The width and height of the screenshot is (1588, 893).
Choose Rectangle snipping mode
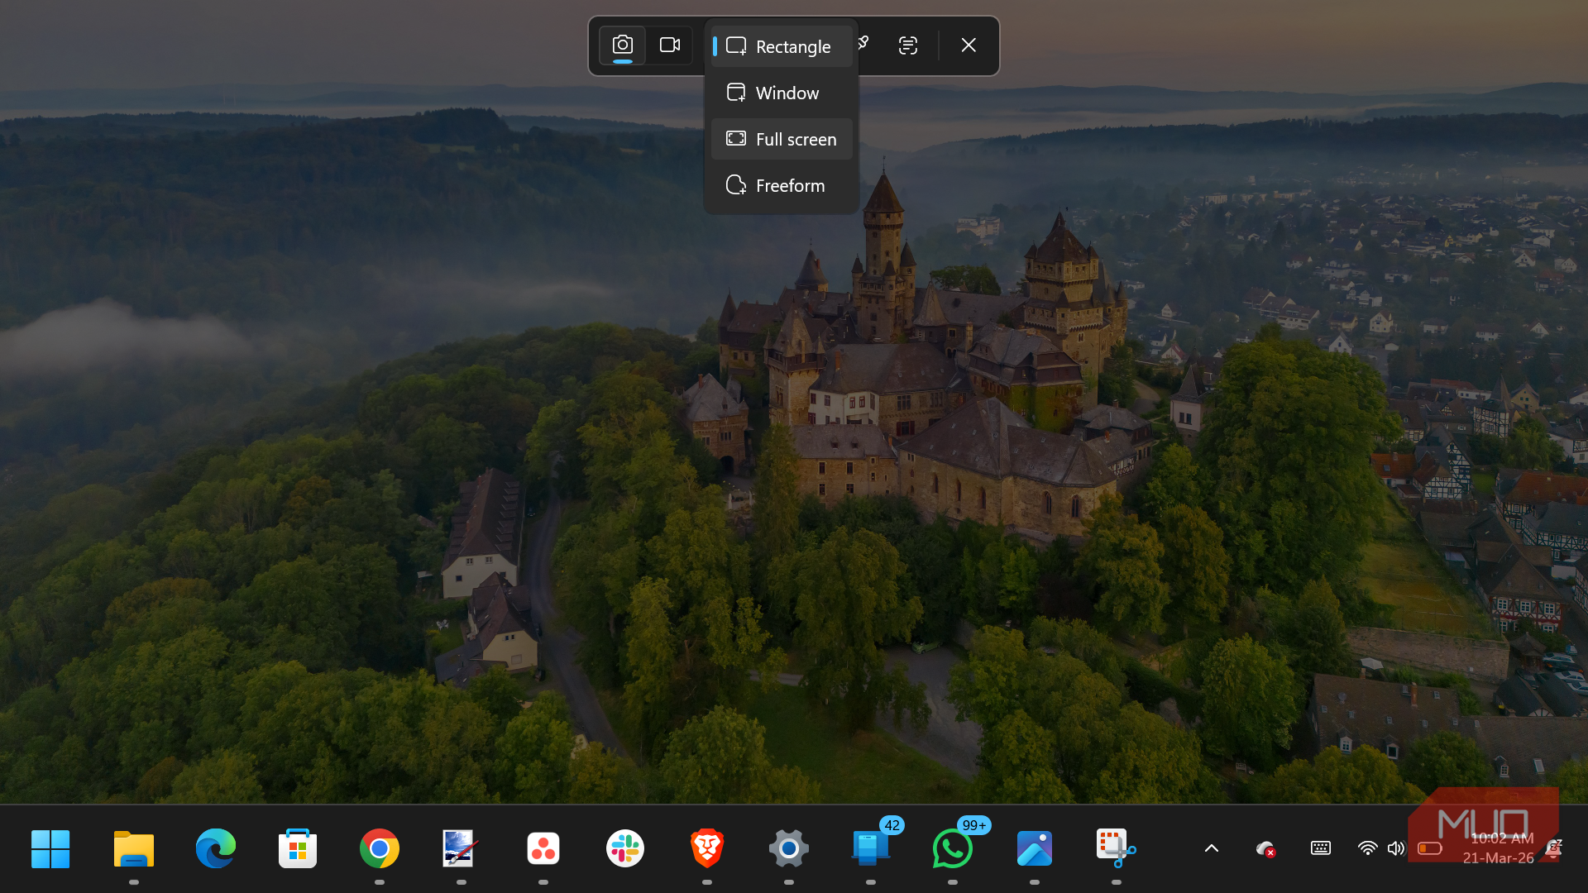(x=782, y=46)
